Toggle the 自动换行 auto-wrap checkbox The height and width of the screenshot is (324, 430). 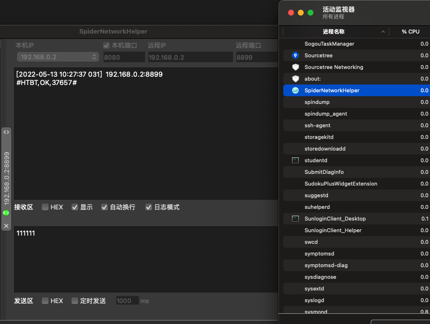point(104,207)
